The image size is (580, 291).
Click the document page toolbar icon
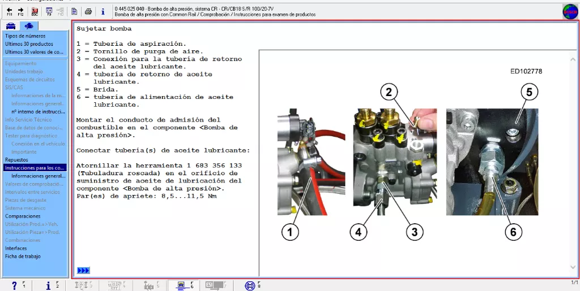pos(74,11)
